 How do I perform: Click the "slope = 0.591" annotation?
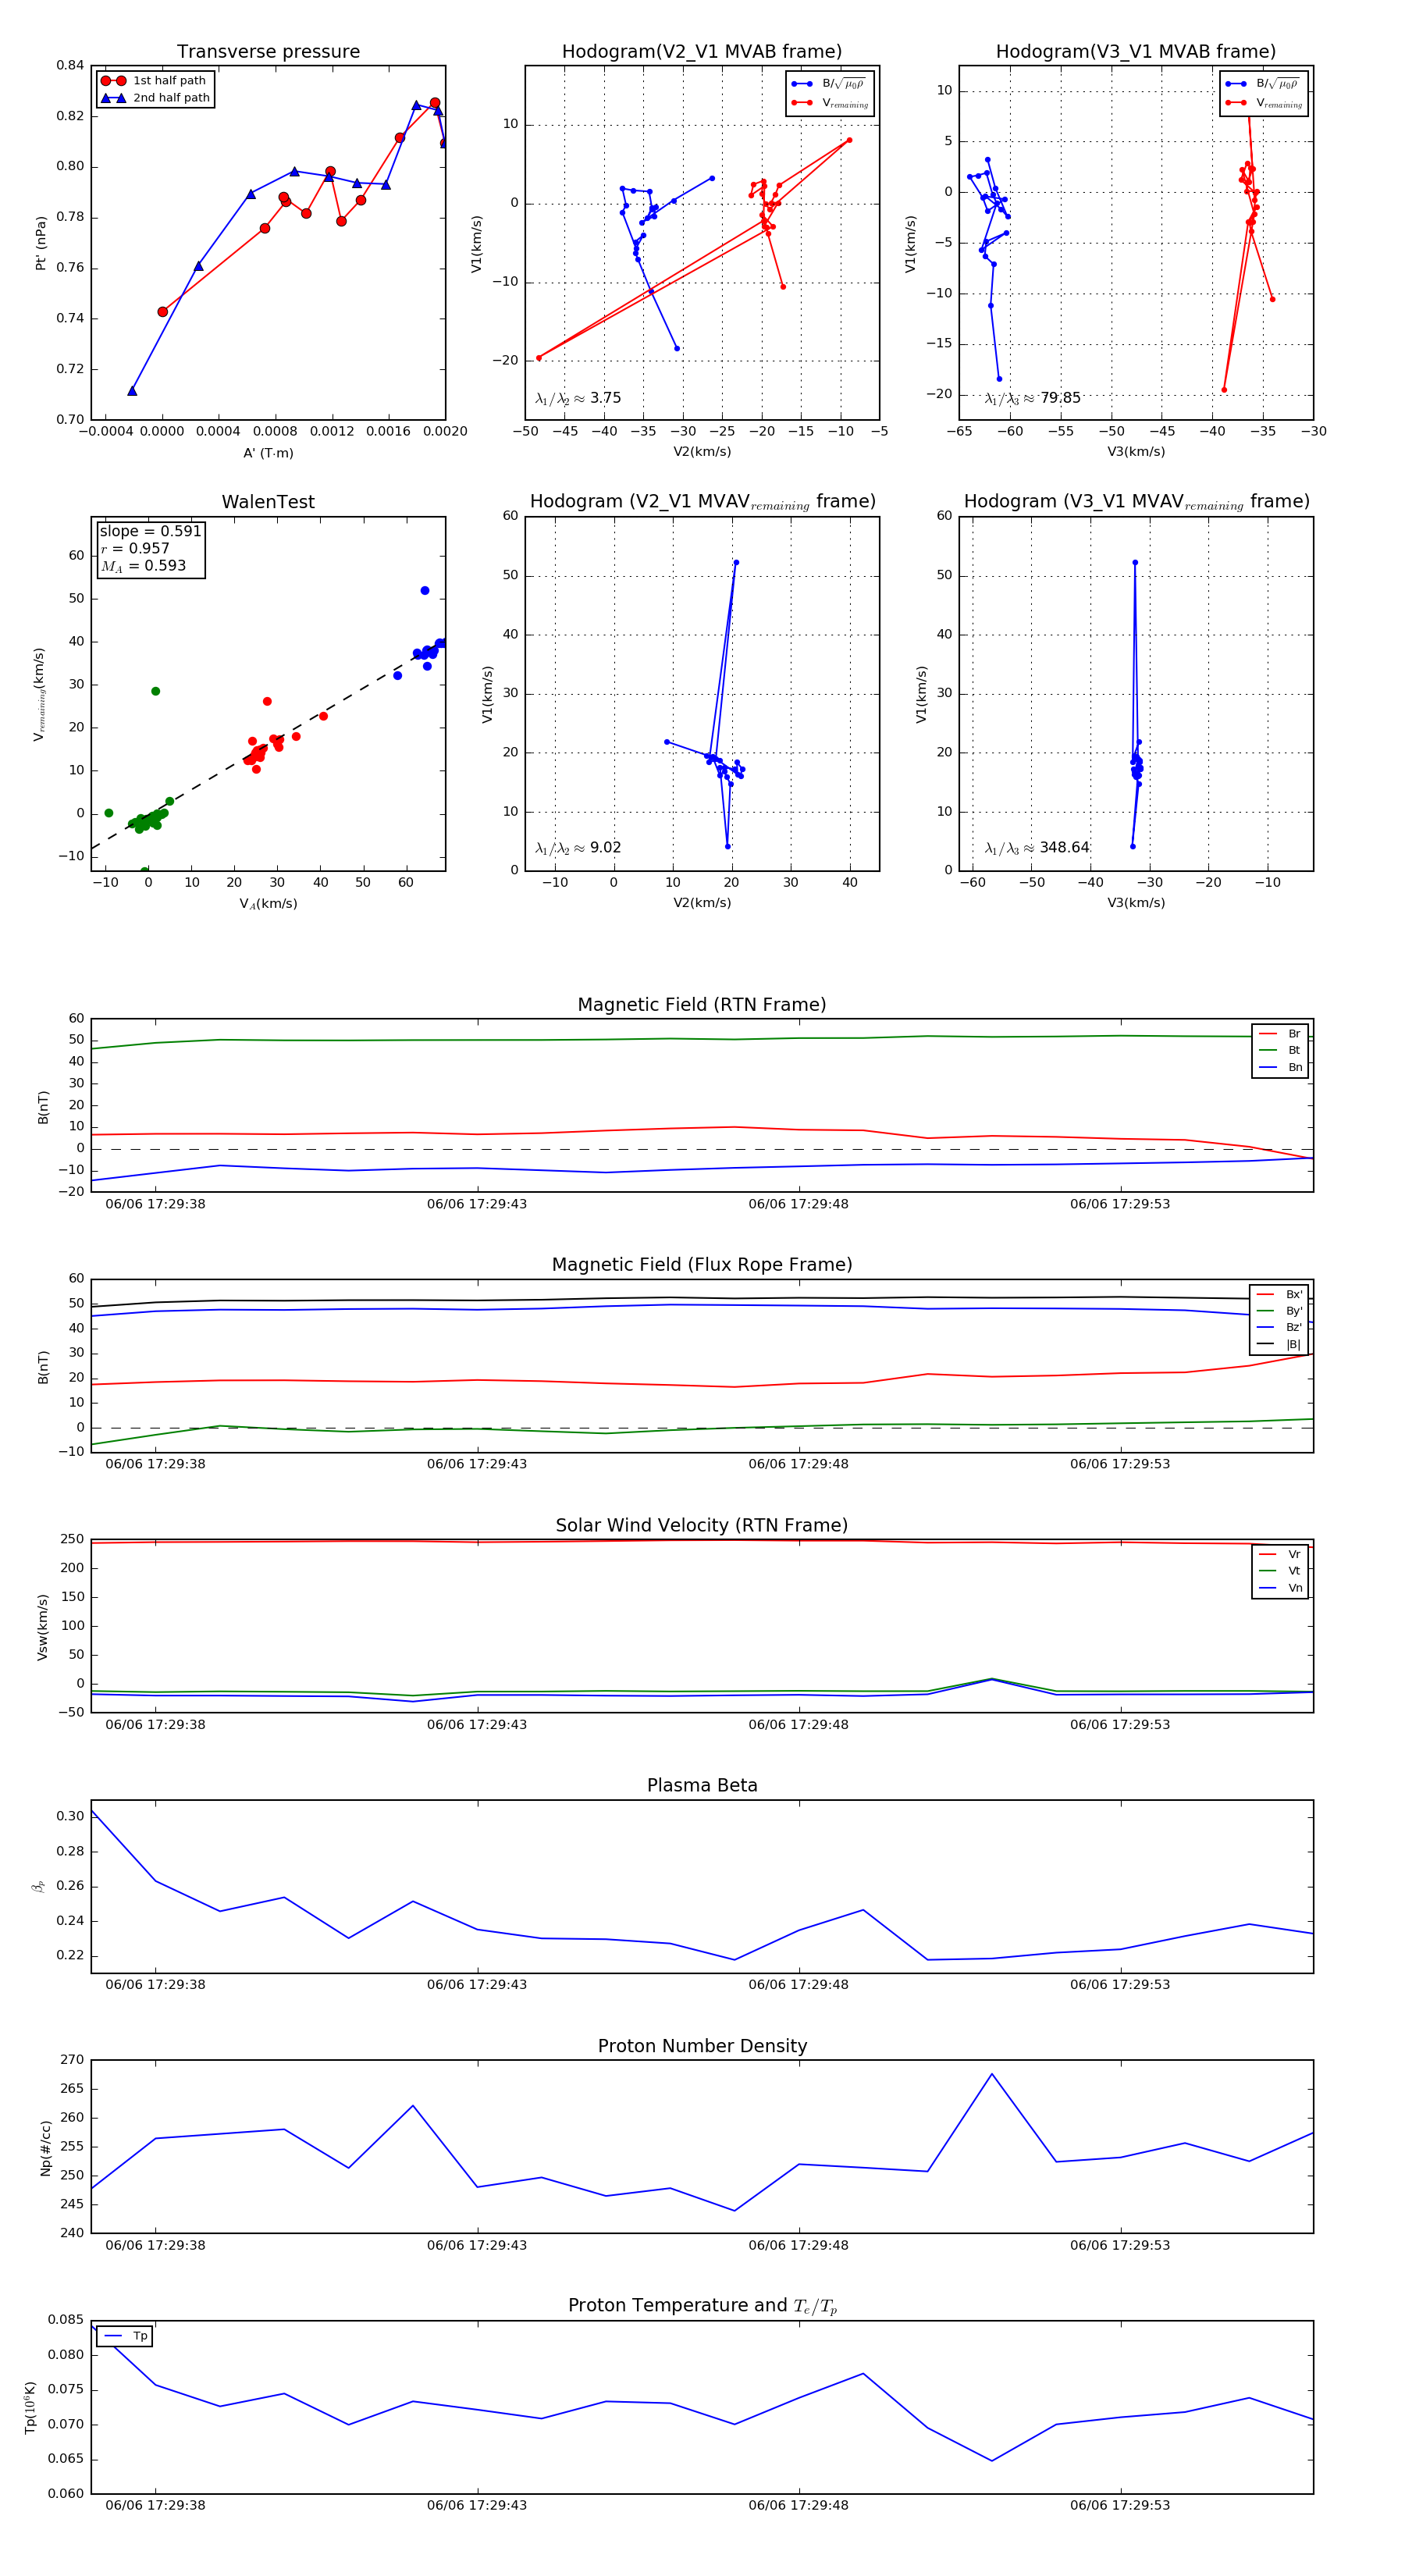(x=150, y=531)
